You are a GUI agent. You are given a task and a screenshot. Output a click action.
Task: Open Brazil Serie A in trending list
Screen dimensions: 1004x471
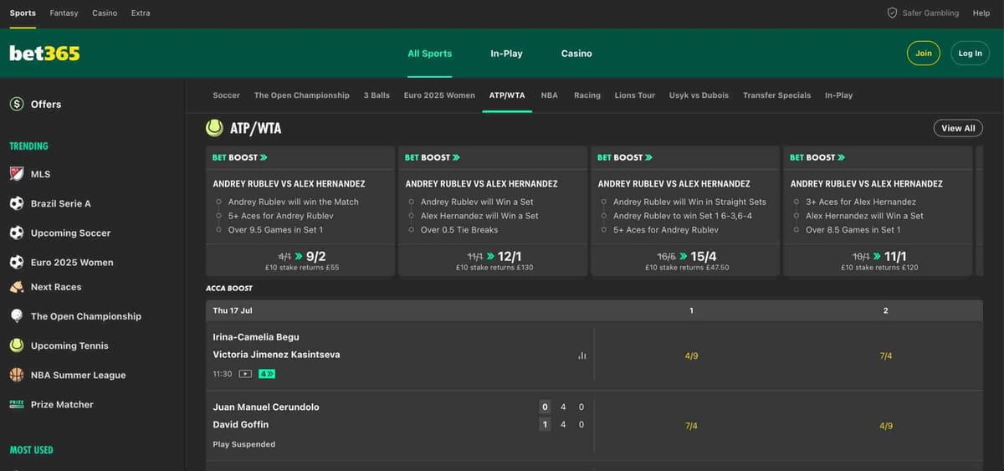[x=61, y=203]
